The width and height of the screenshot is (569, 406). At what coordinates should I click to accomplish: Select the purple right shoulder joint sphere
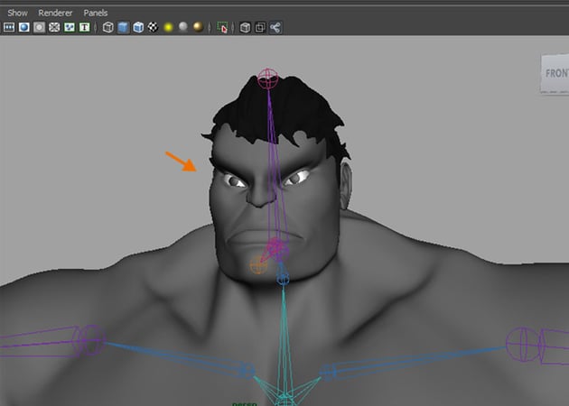tap(522, 344)
